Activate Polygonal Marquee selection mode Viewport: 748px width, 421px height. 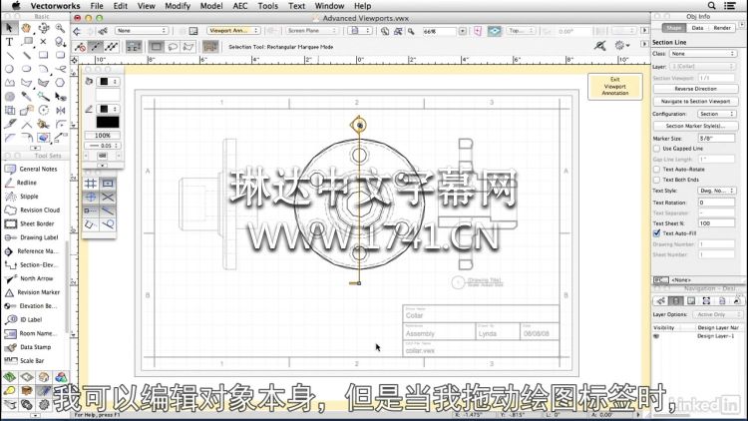coord(188,47)
